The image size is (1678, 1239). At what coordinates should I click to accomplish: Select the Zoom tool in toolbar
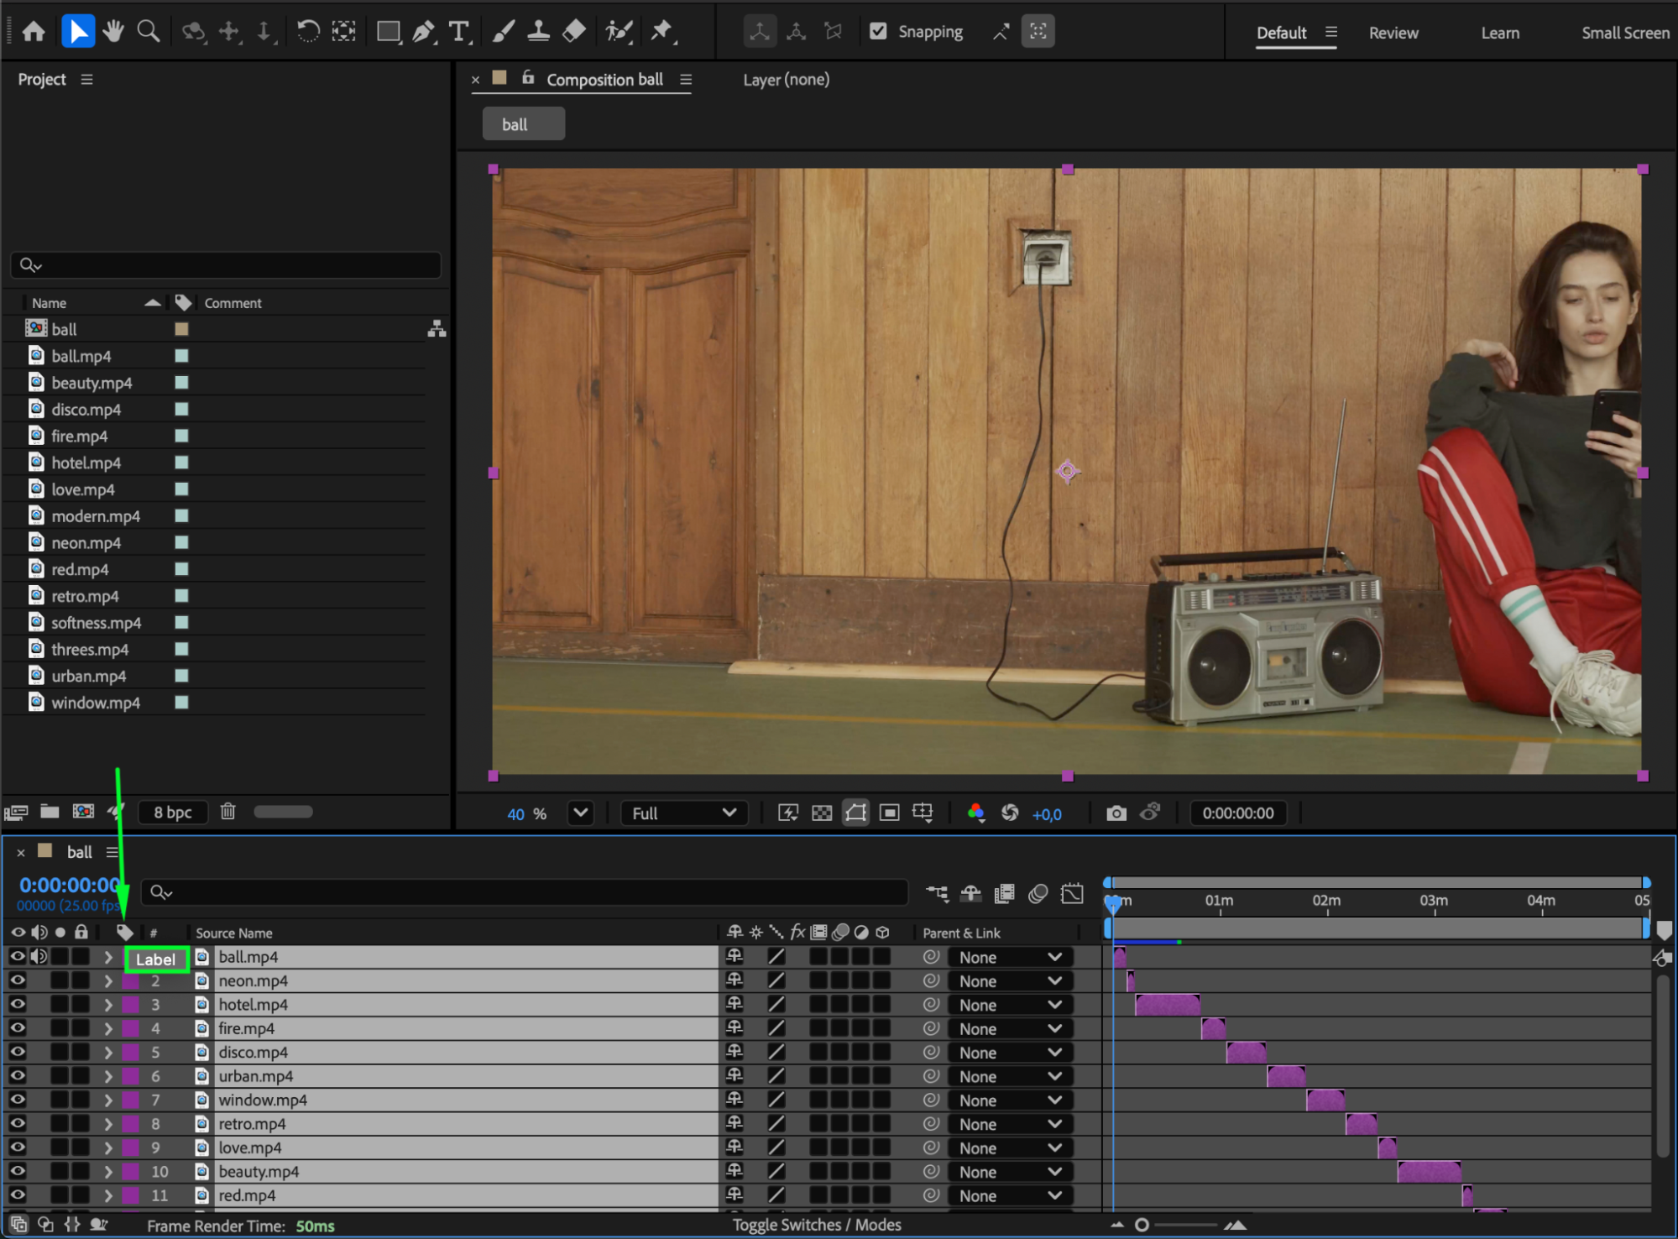tap(149, 32)
